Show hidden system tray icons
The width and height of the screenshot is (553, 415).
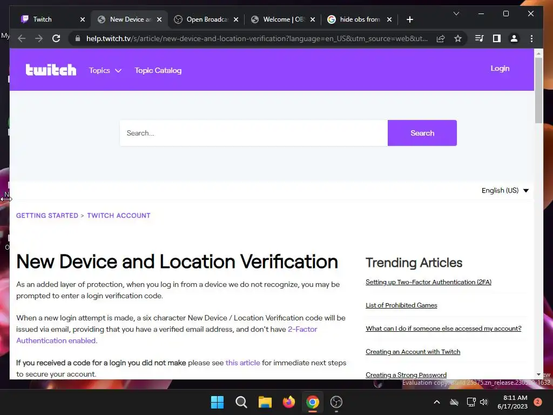coord(436,402)
